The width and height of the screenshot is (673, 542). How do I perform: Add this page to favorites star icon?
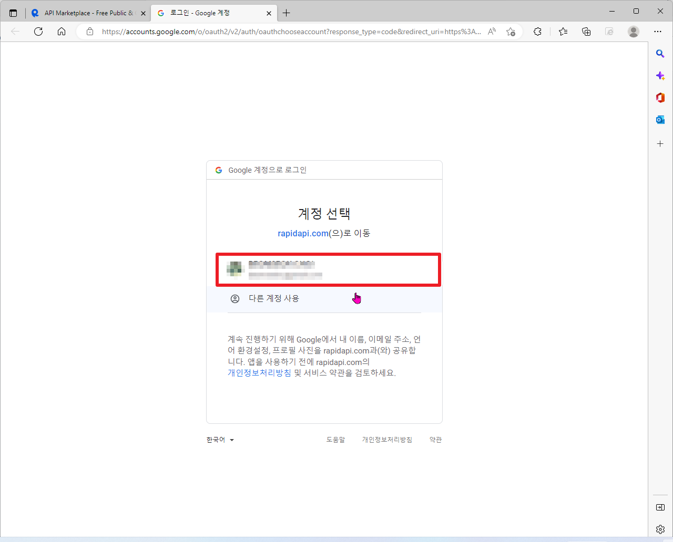tap(511, 32)
